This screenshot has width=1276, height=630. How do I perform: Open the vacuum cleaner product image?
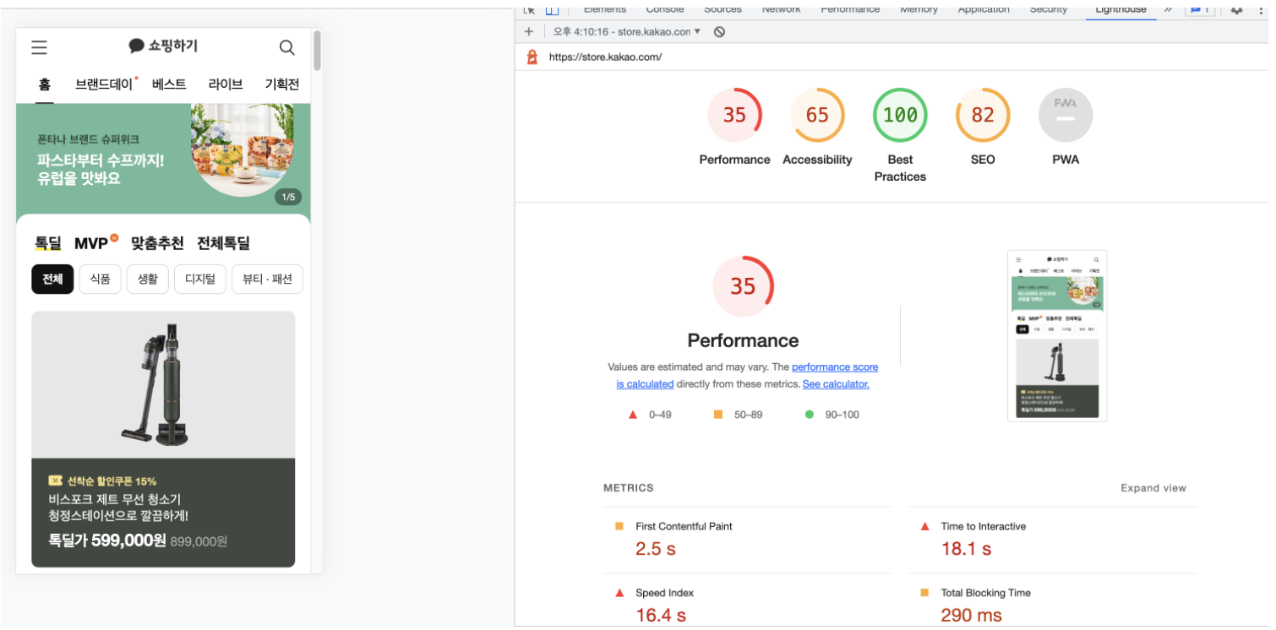click(163, 385)
